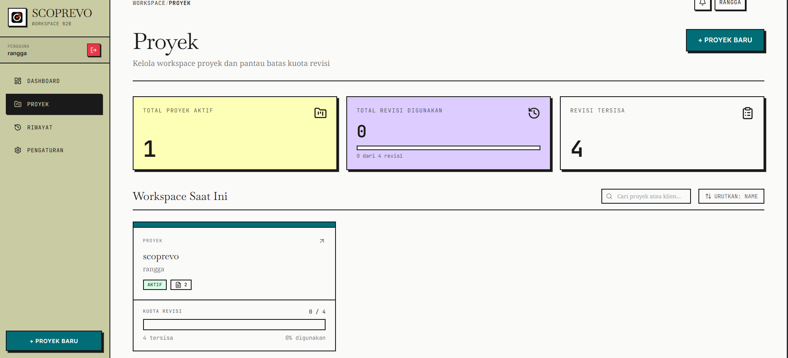Click the search magnifier icon

click(609, 196)
